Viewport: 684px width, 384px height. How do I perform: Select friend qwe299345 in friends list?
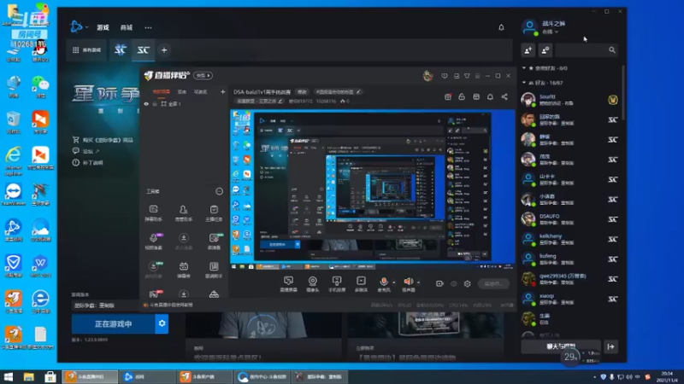coord(569,279)
